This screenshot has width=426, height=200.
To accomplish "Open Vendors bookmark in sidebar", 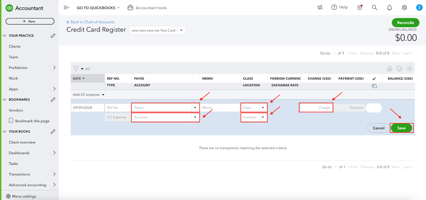I will [16, 110].
